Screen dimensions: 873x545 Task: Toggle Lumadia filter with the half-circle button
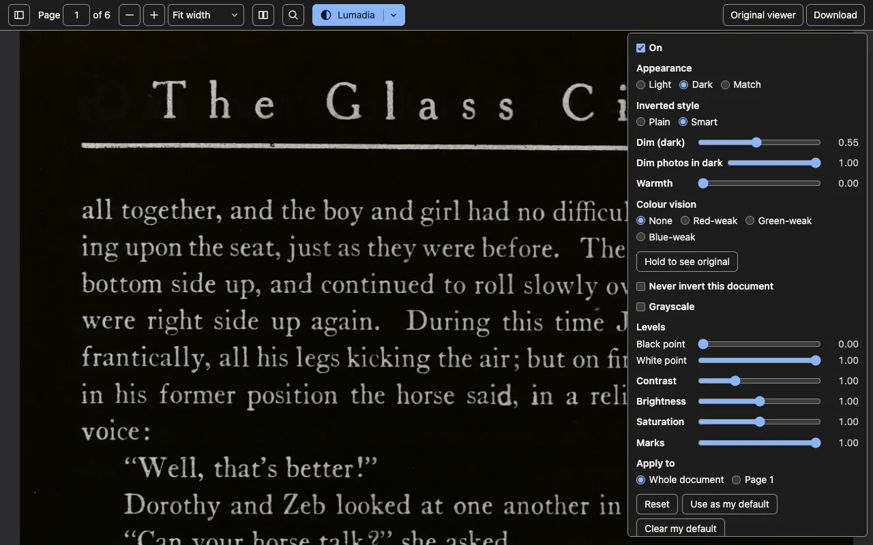(x=348, y=15)
